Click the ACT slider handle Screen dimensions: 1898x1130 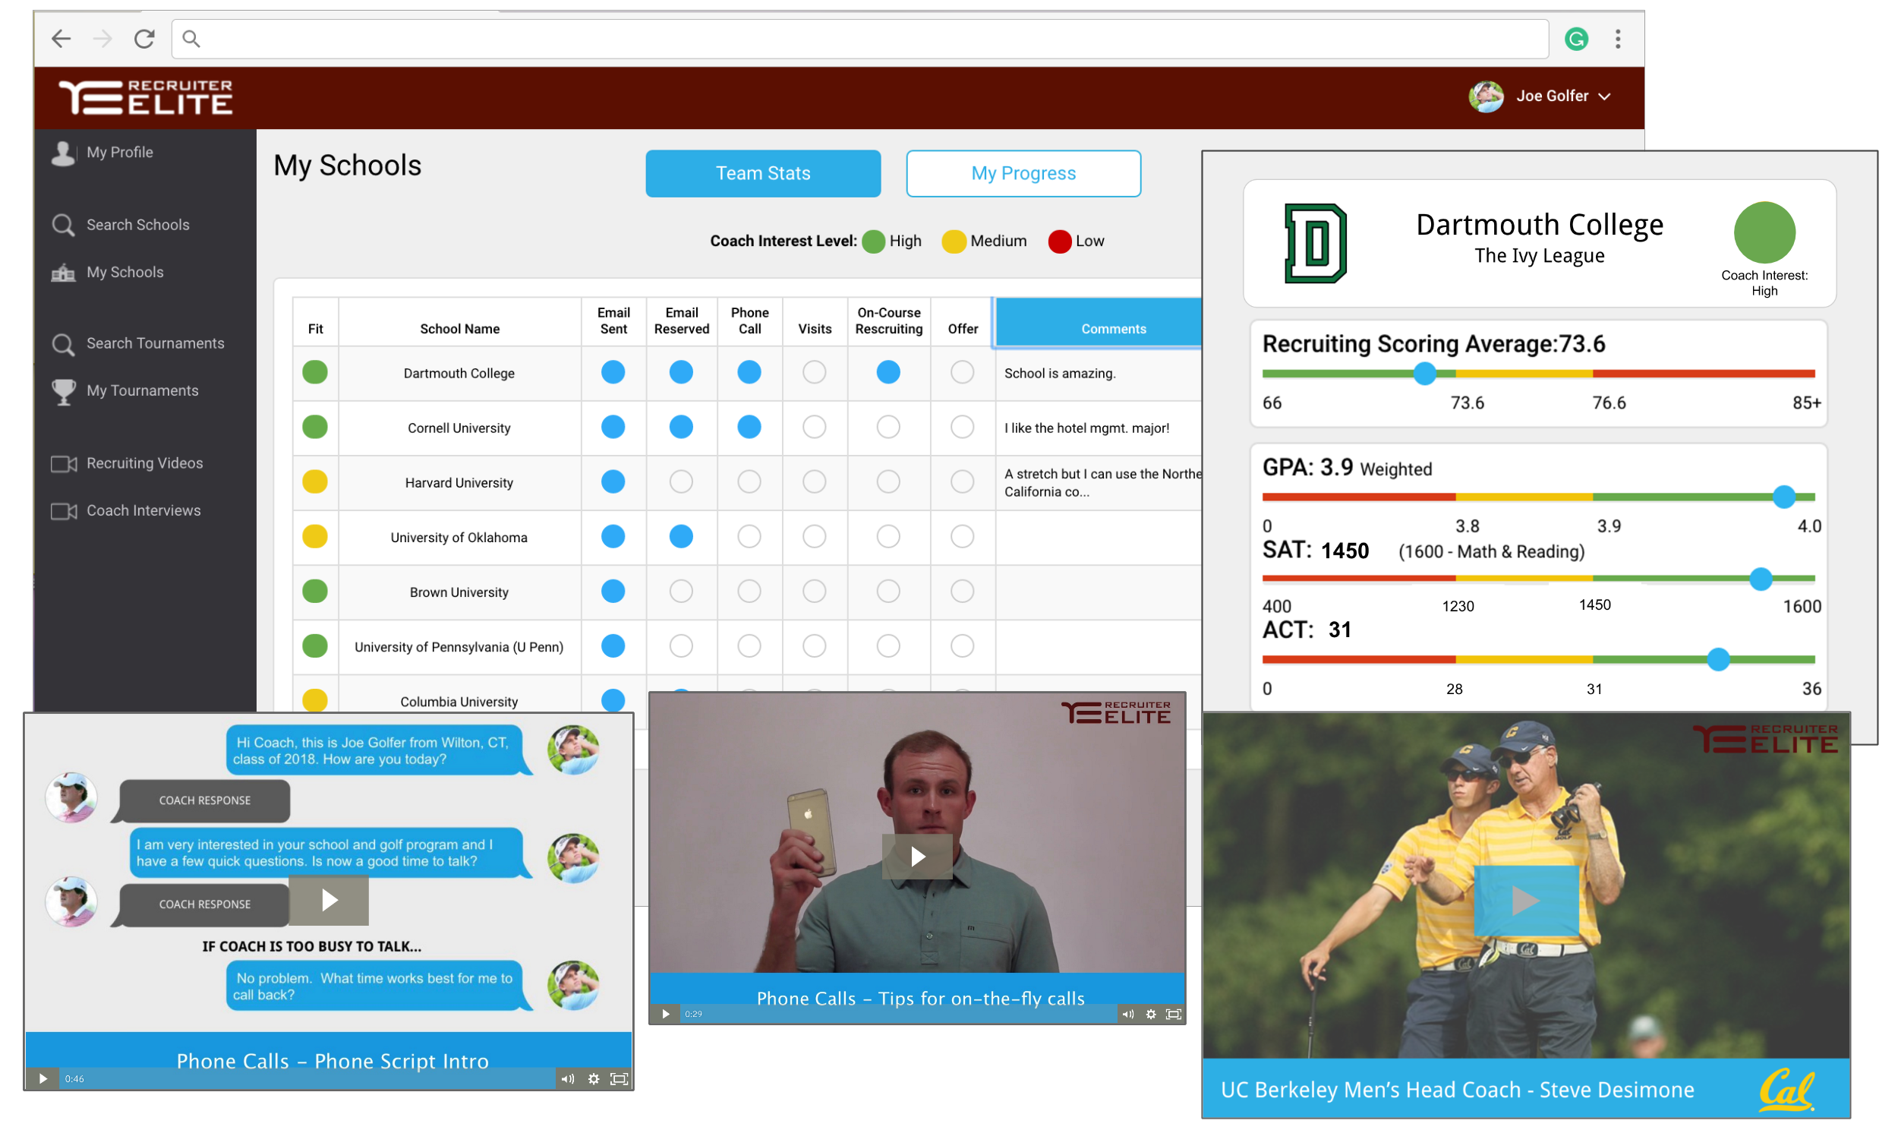[x=1717, y=660]
